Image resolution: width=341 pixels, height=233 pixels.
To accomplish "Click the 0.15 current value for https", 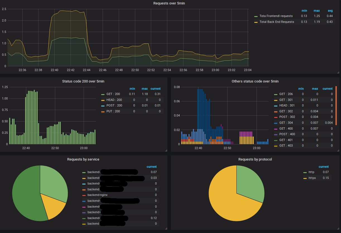I will [x=326, y=178].
